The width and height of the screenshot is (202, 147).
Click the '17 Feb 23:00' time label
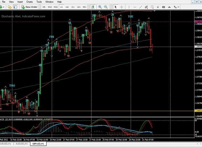point(95,140)
